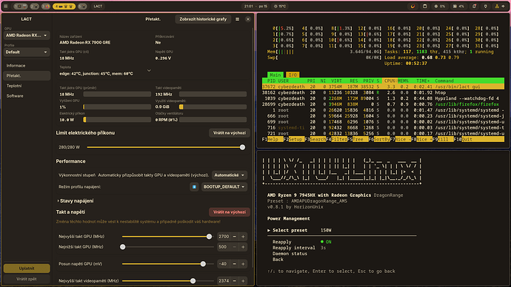Click the Nejvyšší takt GPU slider handle
Image resolution: width=511 pixels, height=287 pixels.
[x=210, y=237]
